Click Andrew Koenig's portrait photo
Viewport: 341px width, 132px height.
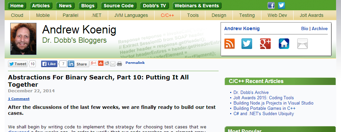[x=24, y=39]
